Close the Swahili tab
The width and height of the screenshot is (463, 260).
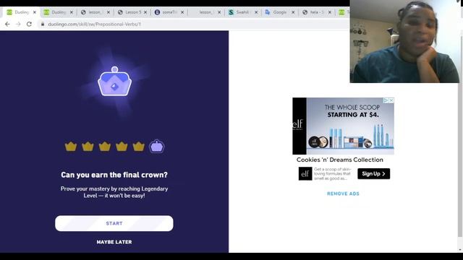(256, 12)
